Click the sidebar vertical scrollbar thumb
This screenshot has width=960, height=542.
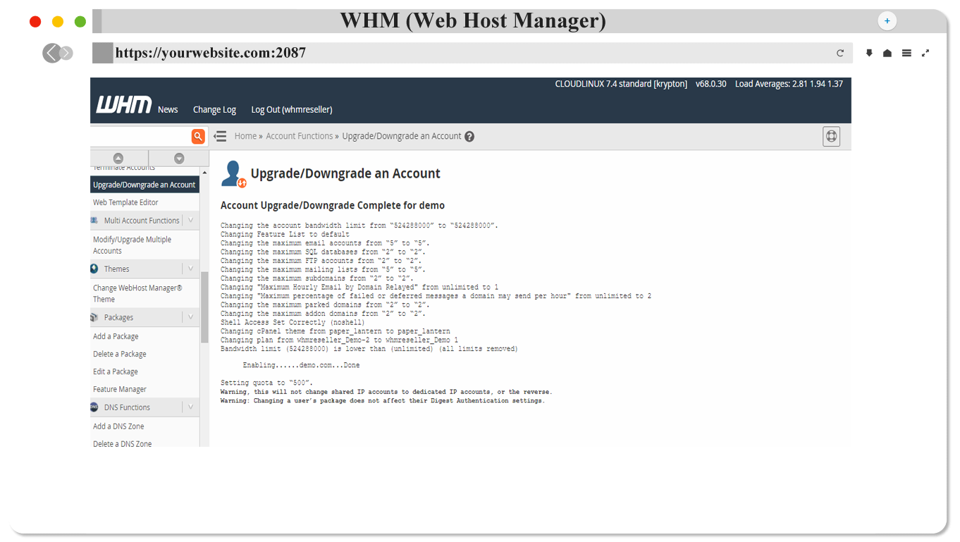click(x=204, y=307)
